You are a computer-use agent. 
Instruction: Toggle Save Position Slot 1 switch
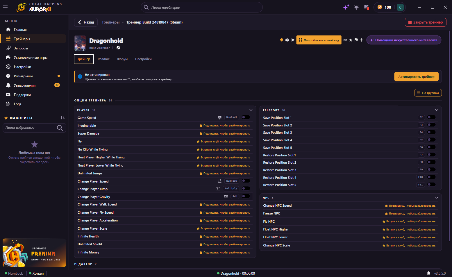[431, 117]
